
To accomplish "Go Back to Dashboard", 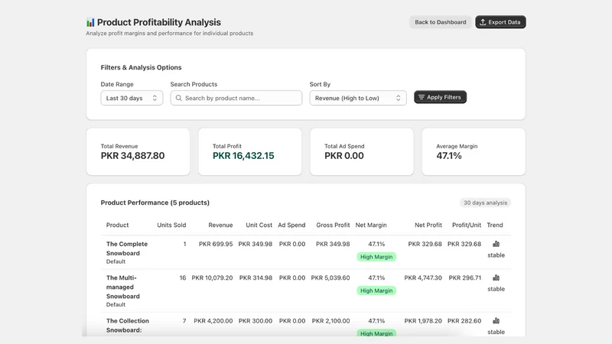I will pyautogui.click(x=441, y=22).
